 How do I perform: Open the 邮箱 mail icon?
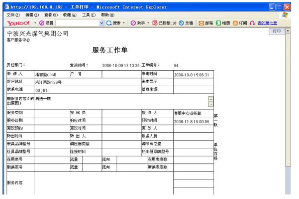click(x=201, y=23)
